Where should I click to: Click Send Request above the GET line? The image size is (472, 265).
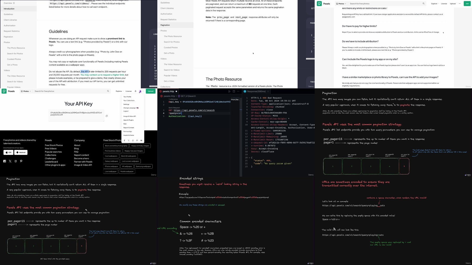(x=174, y=108)
